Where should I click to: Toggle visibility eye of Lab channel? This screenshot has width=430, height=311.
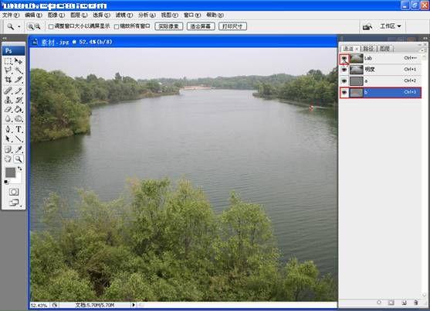pyautogui.click(x=344, y=58)
